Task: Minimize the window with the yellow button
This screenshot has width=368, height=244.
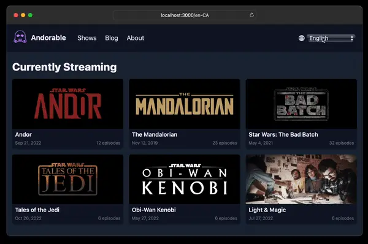Action: click(x=23, y=15)
